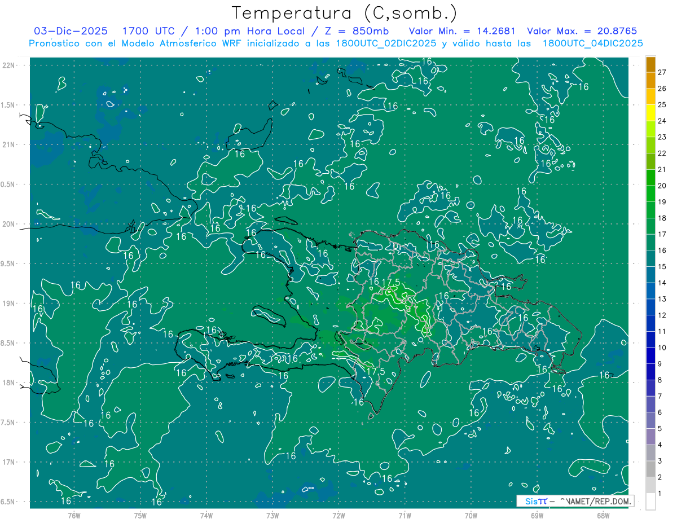Click the 21N latitude axis label
This screenshot has height=523, width=677.
pyautogui.click(x=8, y=144)
